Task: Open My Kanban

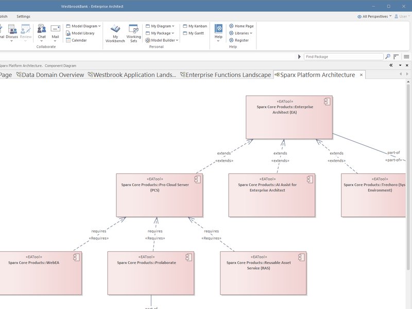Action: pyautogui.click(x=195, y=26)
